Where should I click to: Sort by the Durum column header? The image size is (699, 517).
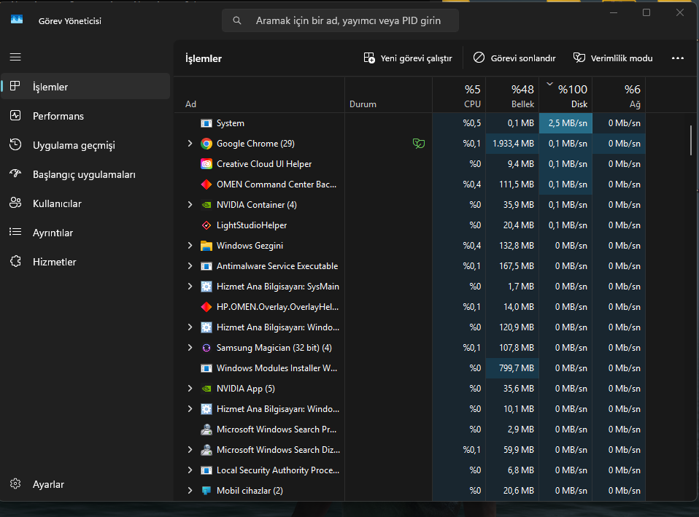point(388,95)
